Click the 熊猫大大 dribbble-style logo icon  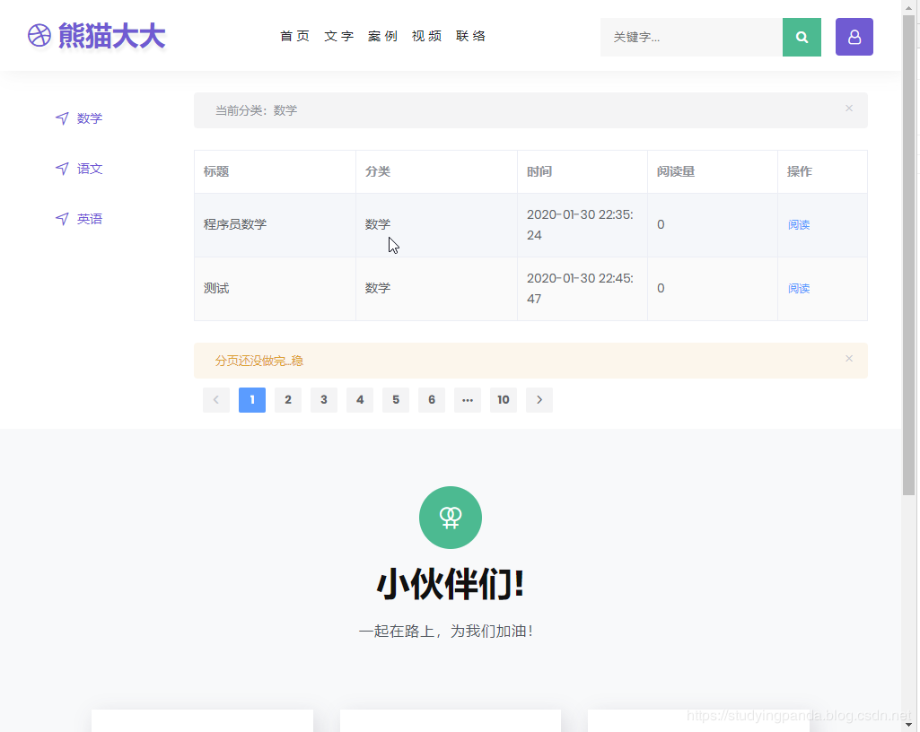[x=39, y=36]
